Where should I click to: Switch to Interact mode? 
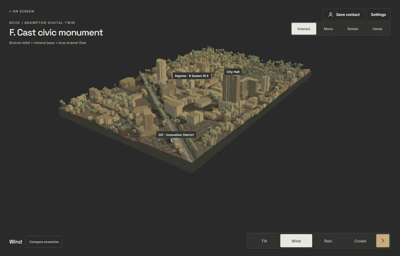point(304,29)
